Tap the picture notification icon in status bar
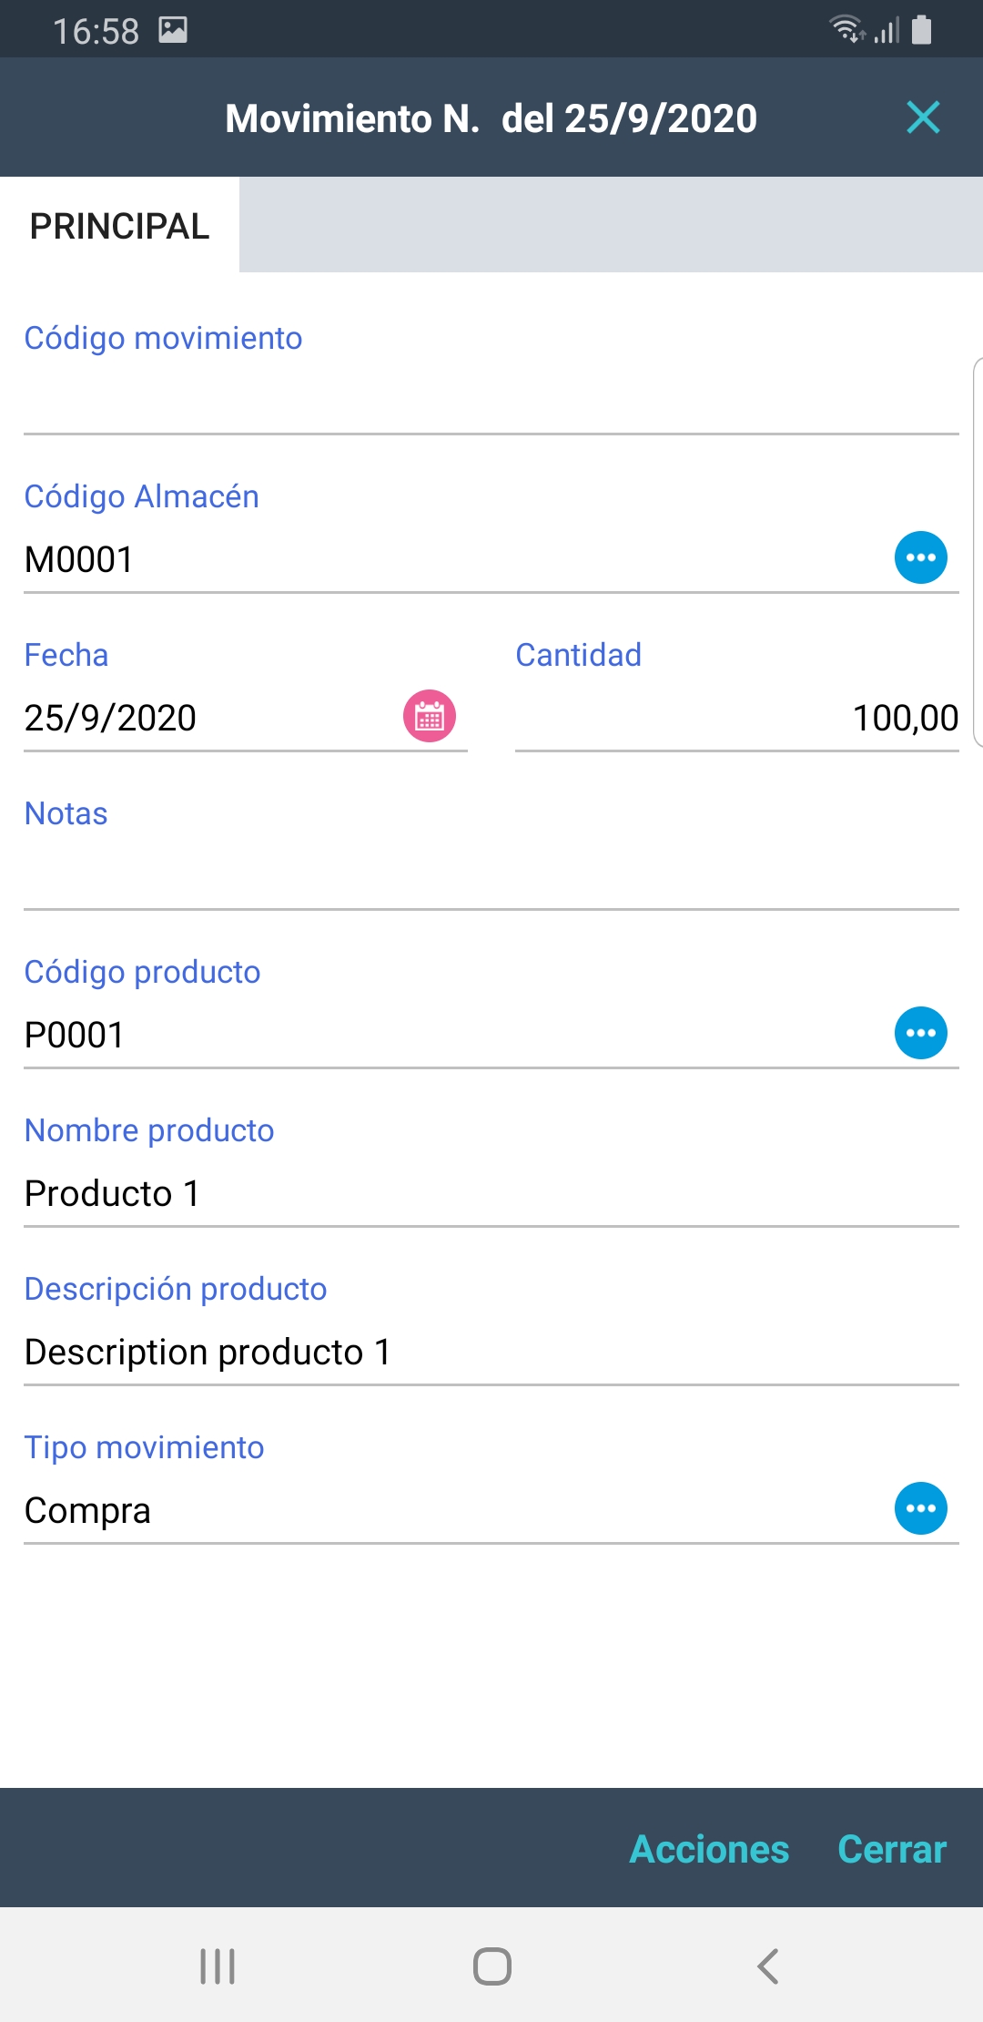 (x=173, y=30)
